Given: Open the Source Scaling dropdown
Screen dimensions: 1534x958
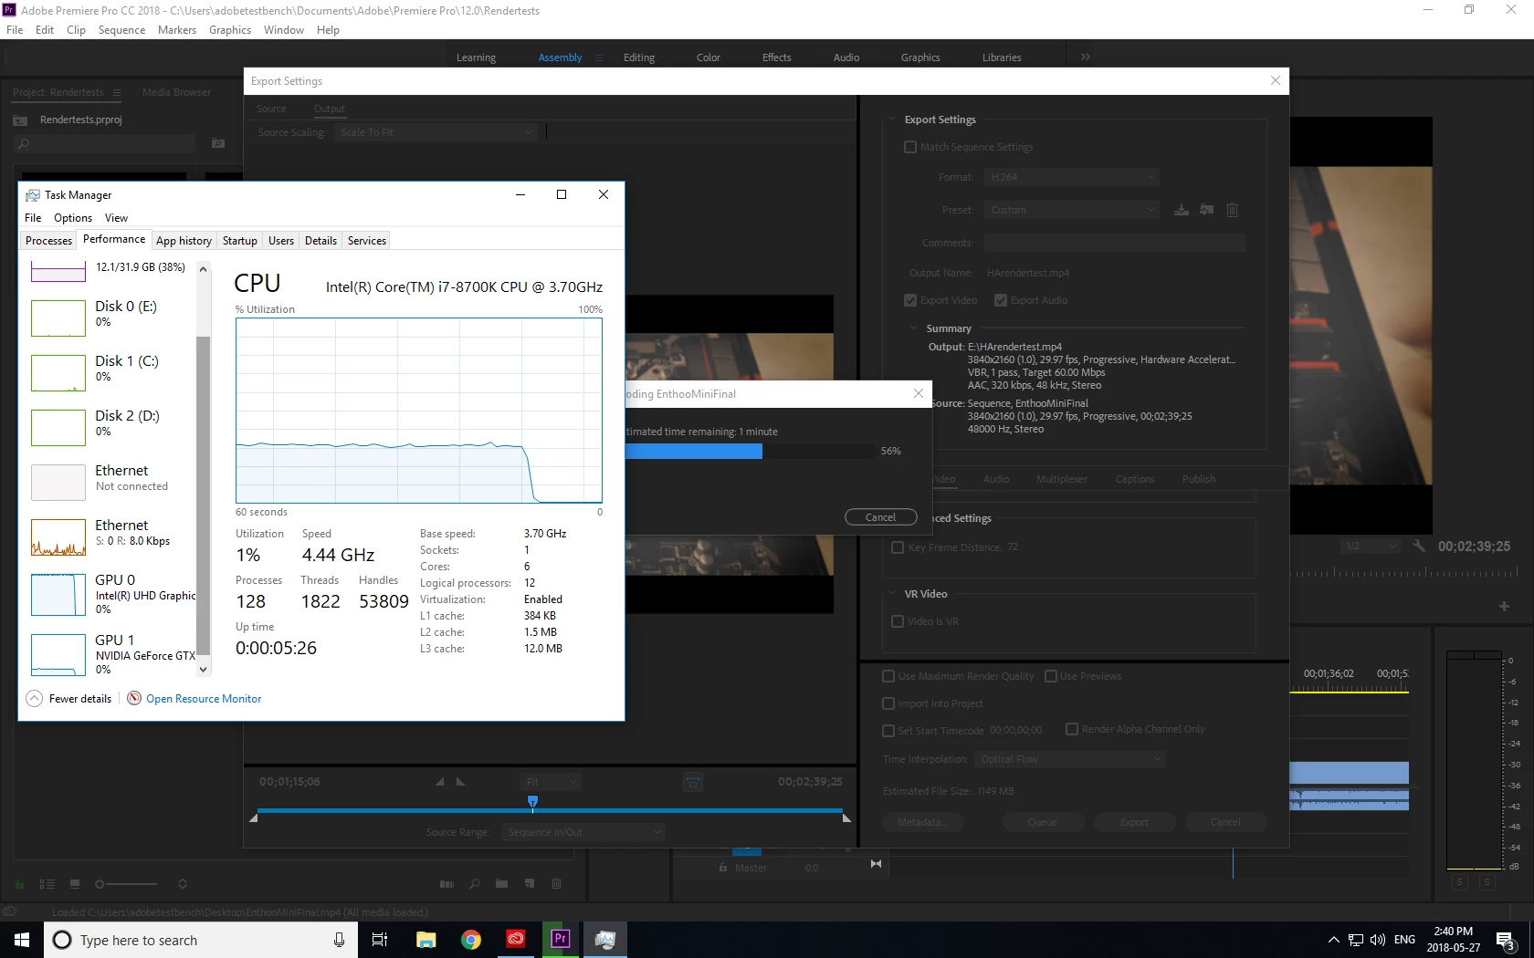Looking at the screenshot, I should click(x=436, y=132).
